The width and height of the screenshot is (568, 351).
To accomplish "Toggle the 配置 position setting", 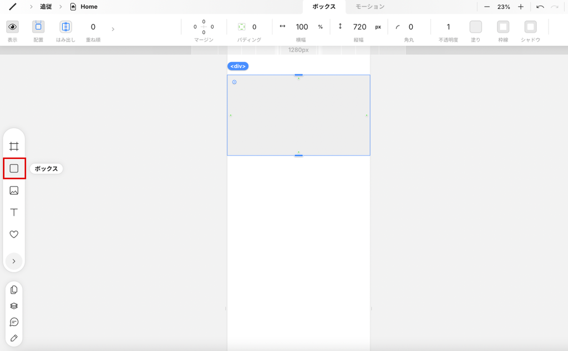I will (38, 27).
